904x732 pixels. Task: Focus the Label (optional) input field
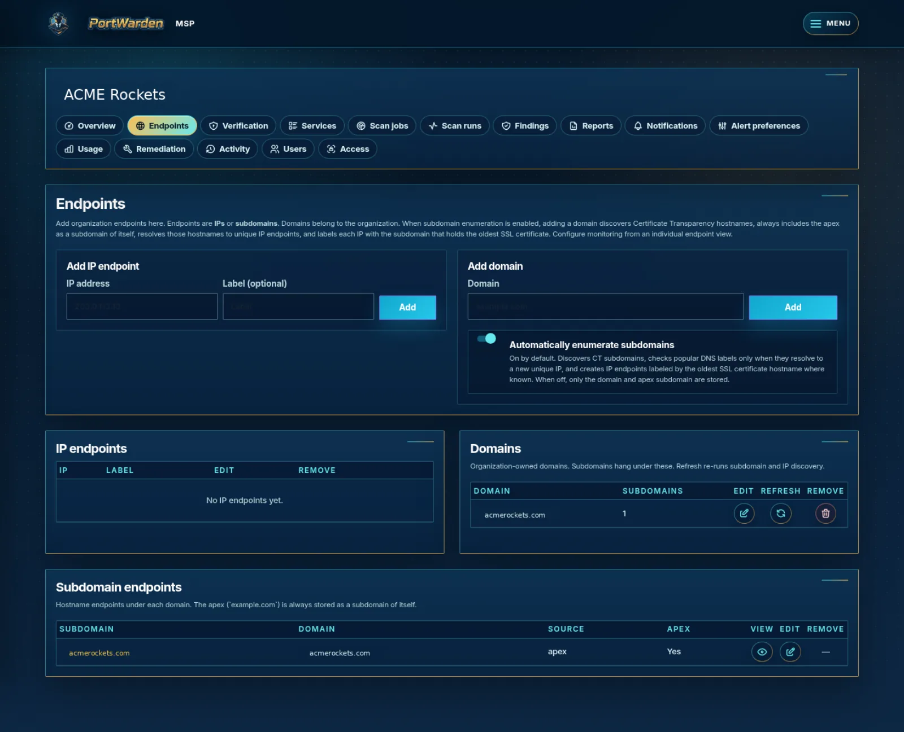point(298,306)
